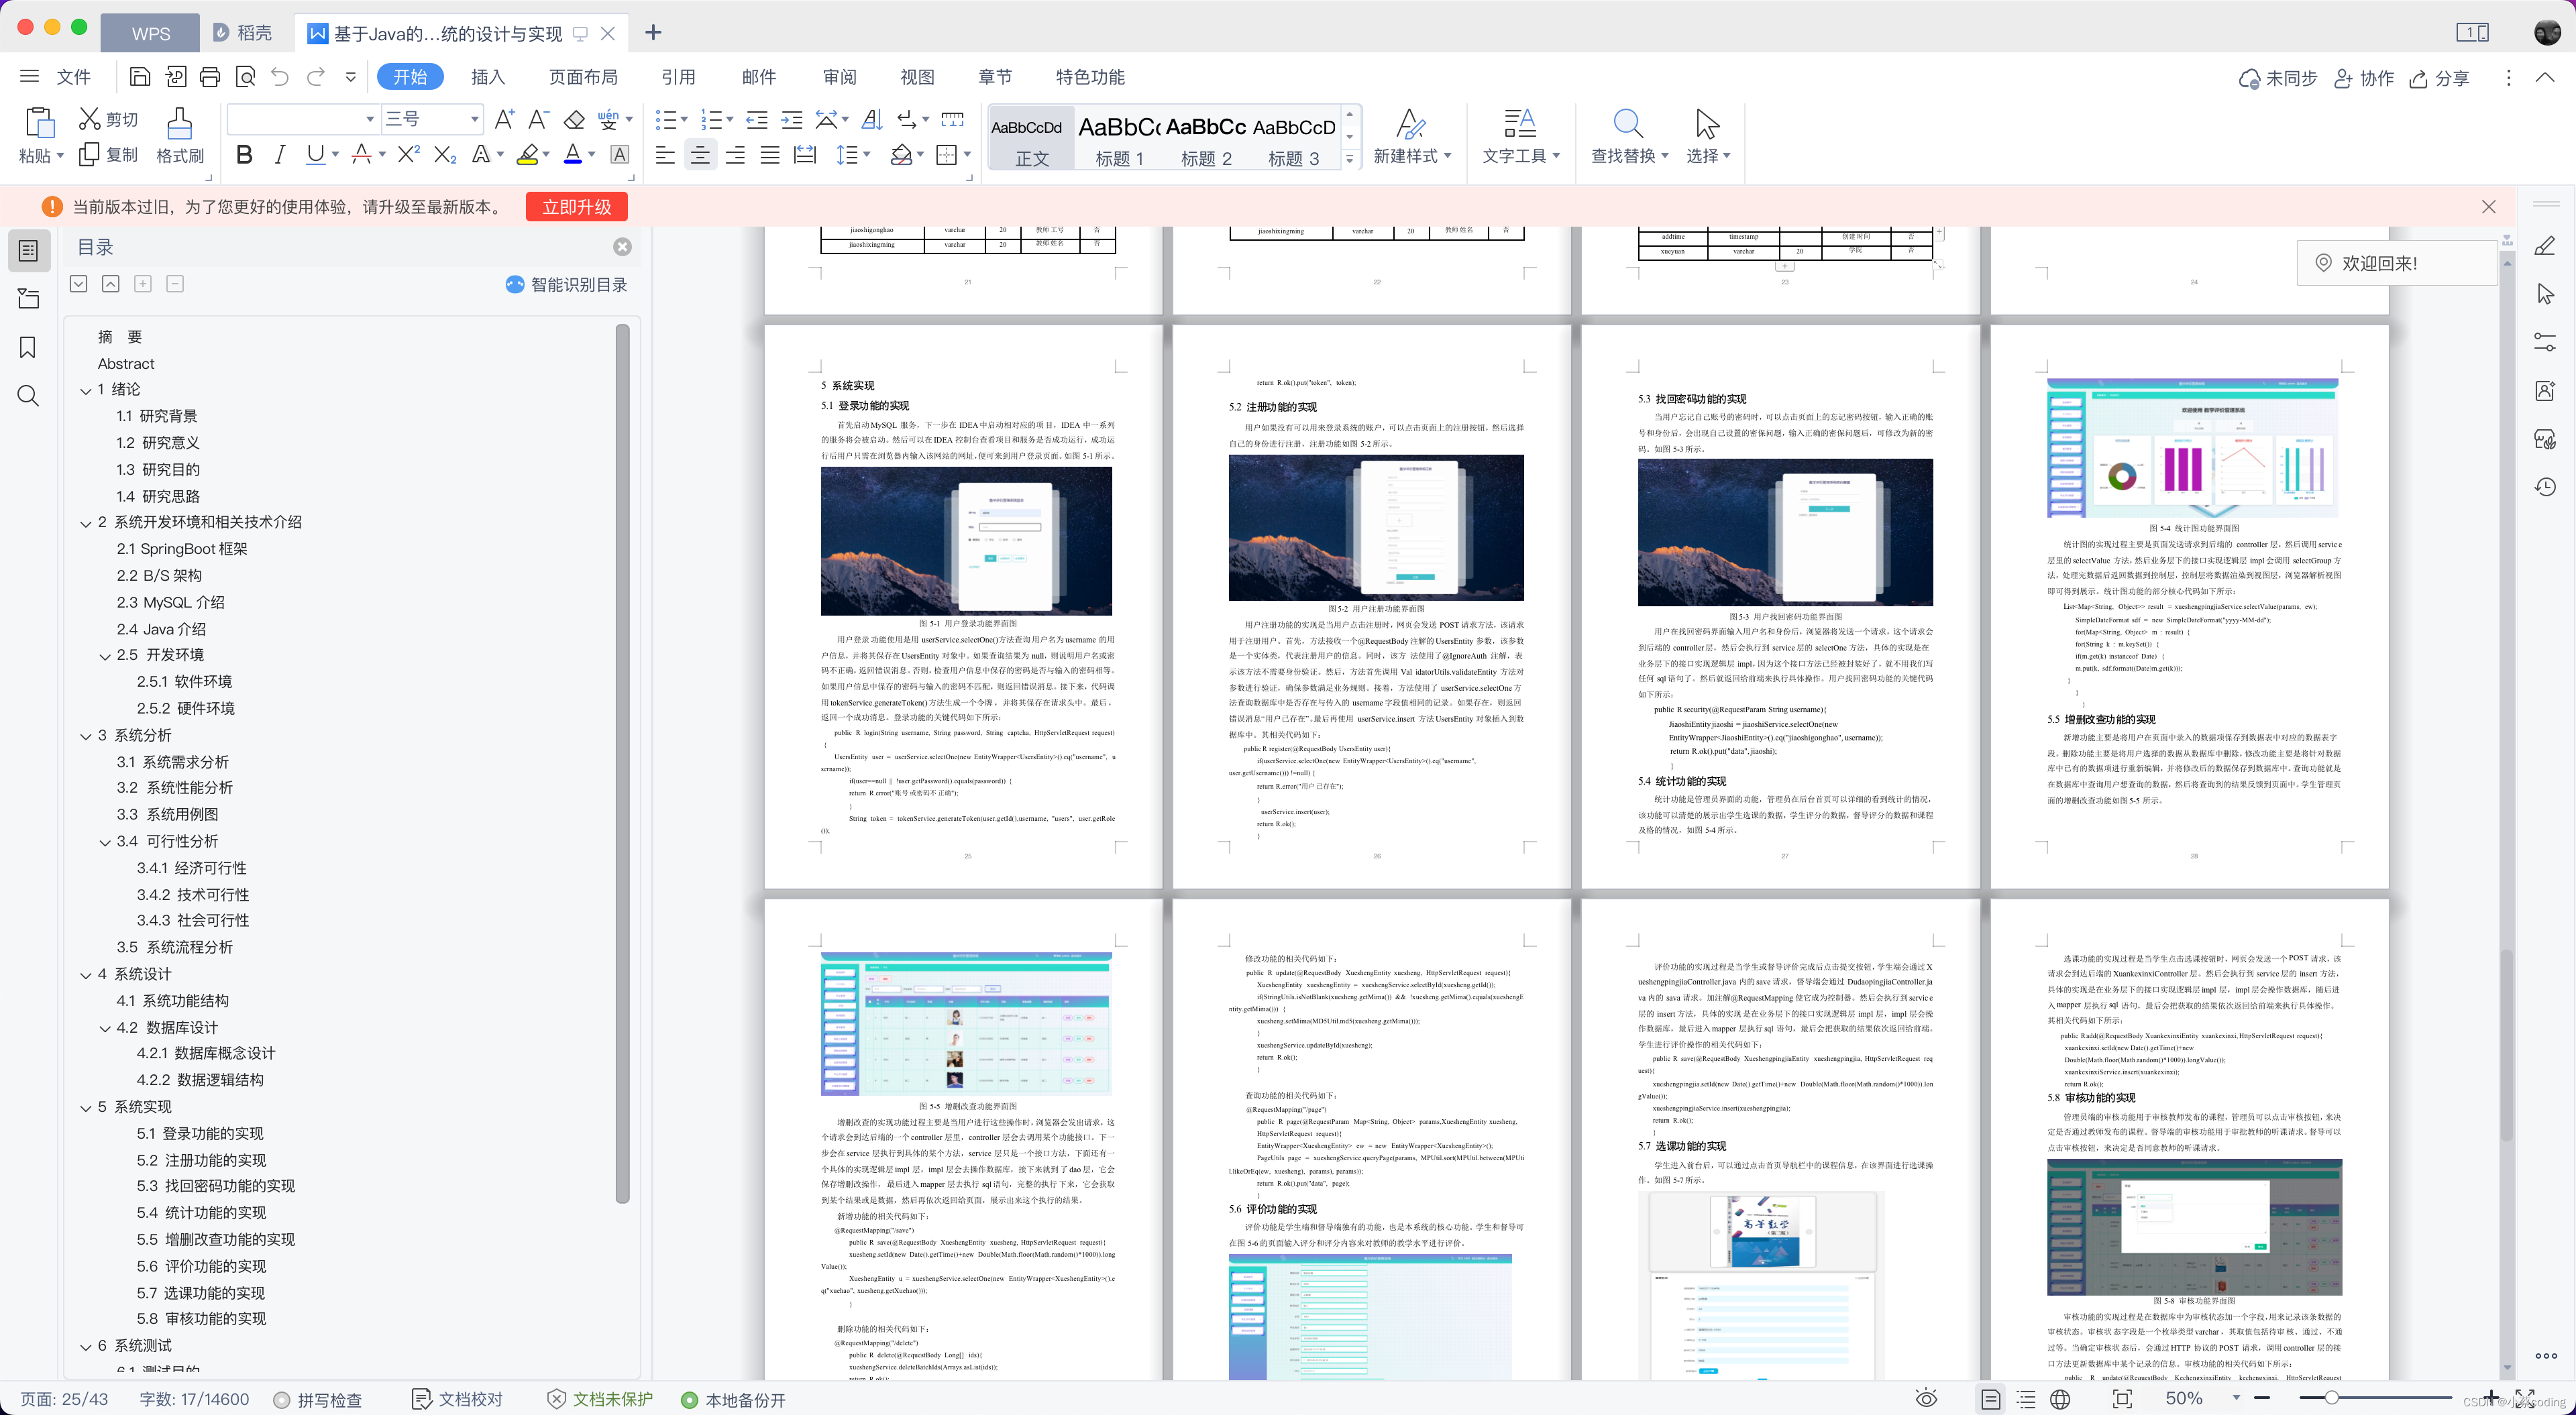Switch to web layout globe icon in status bar
Image resolution: width=2576 pixels, height=1415 pixels.
click(2060, 1399)
